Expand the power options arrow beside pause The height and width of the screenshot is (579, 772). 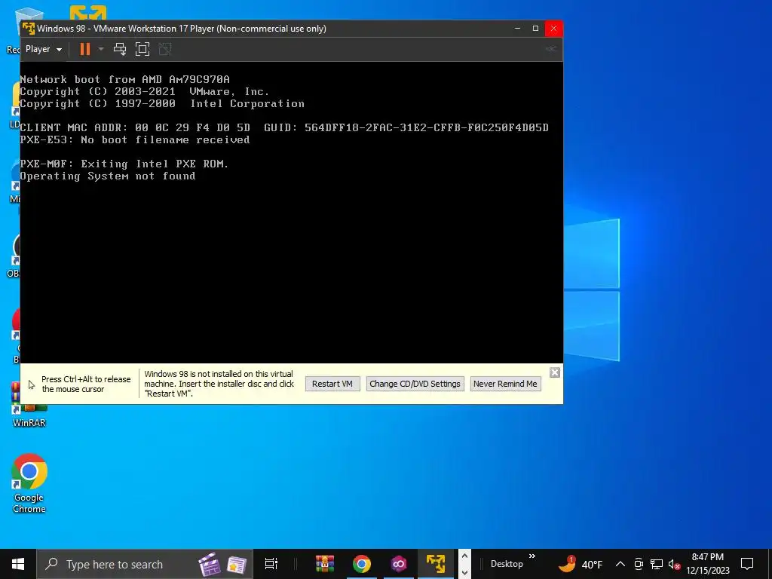coord(101,49)
